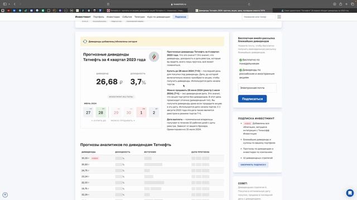The height and width of the screenshot is (200, 357).
Task: Open the sidebar dropdown arrow next to sidebar button
Action: [x=9, y=4]
